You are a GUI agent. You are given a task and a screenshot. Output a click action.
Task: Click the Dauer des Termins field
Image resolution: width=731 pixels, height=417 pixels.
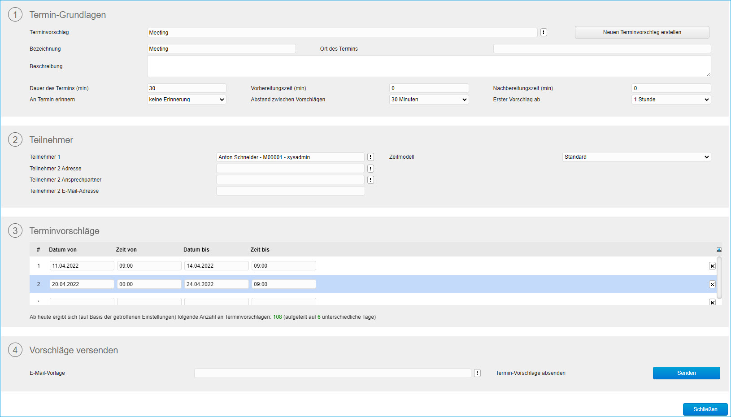[187, 88]
